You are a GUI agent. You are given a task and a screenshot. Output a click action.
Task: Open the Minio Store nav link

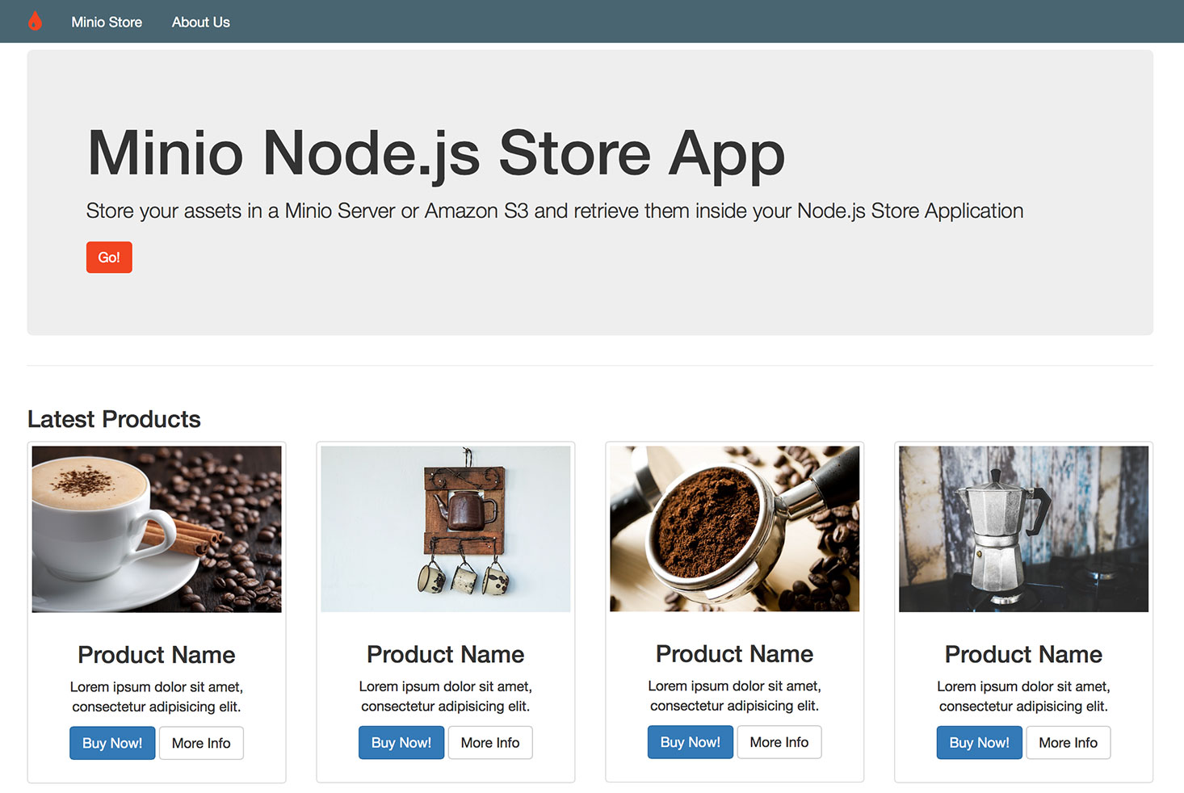point(107,22)
